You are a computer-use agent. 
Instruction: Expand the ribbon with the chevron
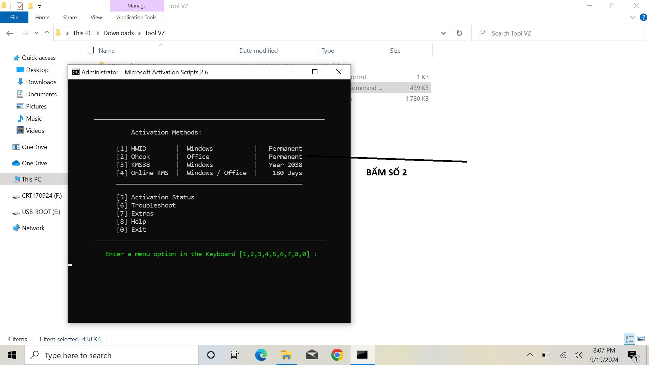[633, 17]
